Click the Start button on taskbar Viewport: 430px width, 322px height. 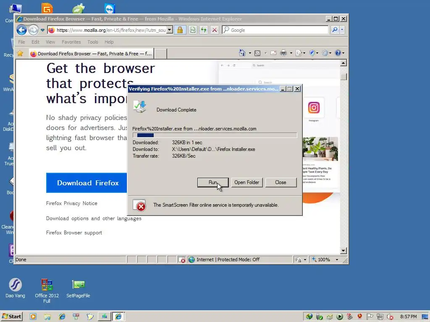click(x=11, y=317)
